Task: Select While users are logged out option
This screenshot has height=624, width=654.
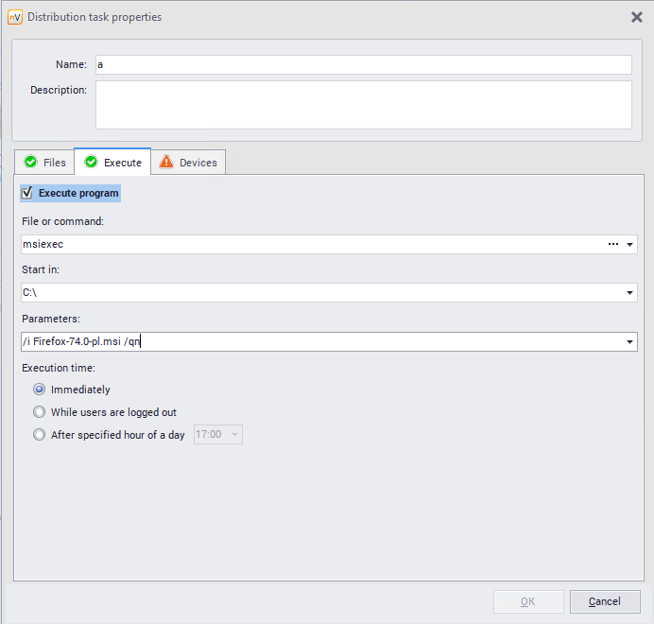Action: tap(39, 412)
